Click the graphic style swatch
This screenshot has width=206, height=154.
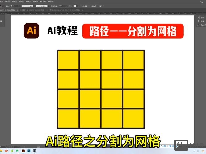click(75, 6)
